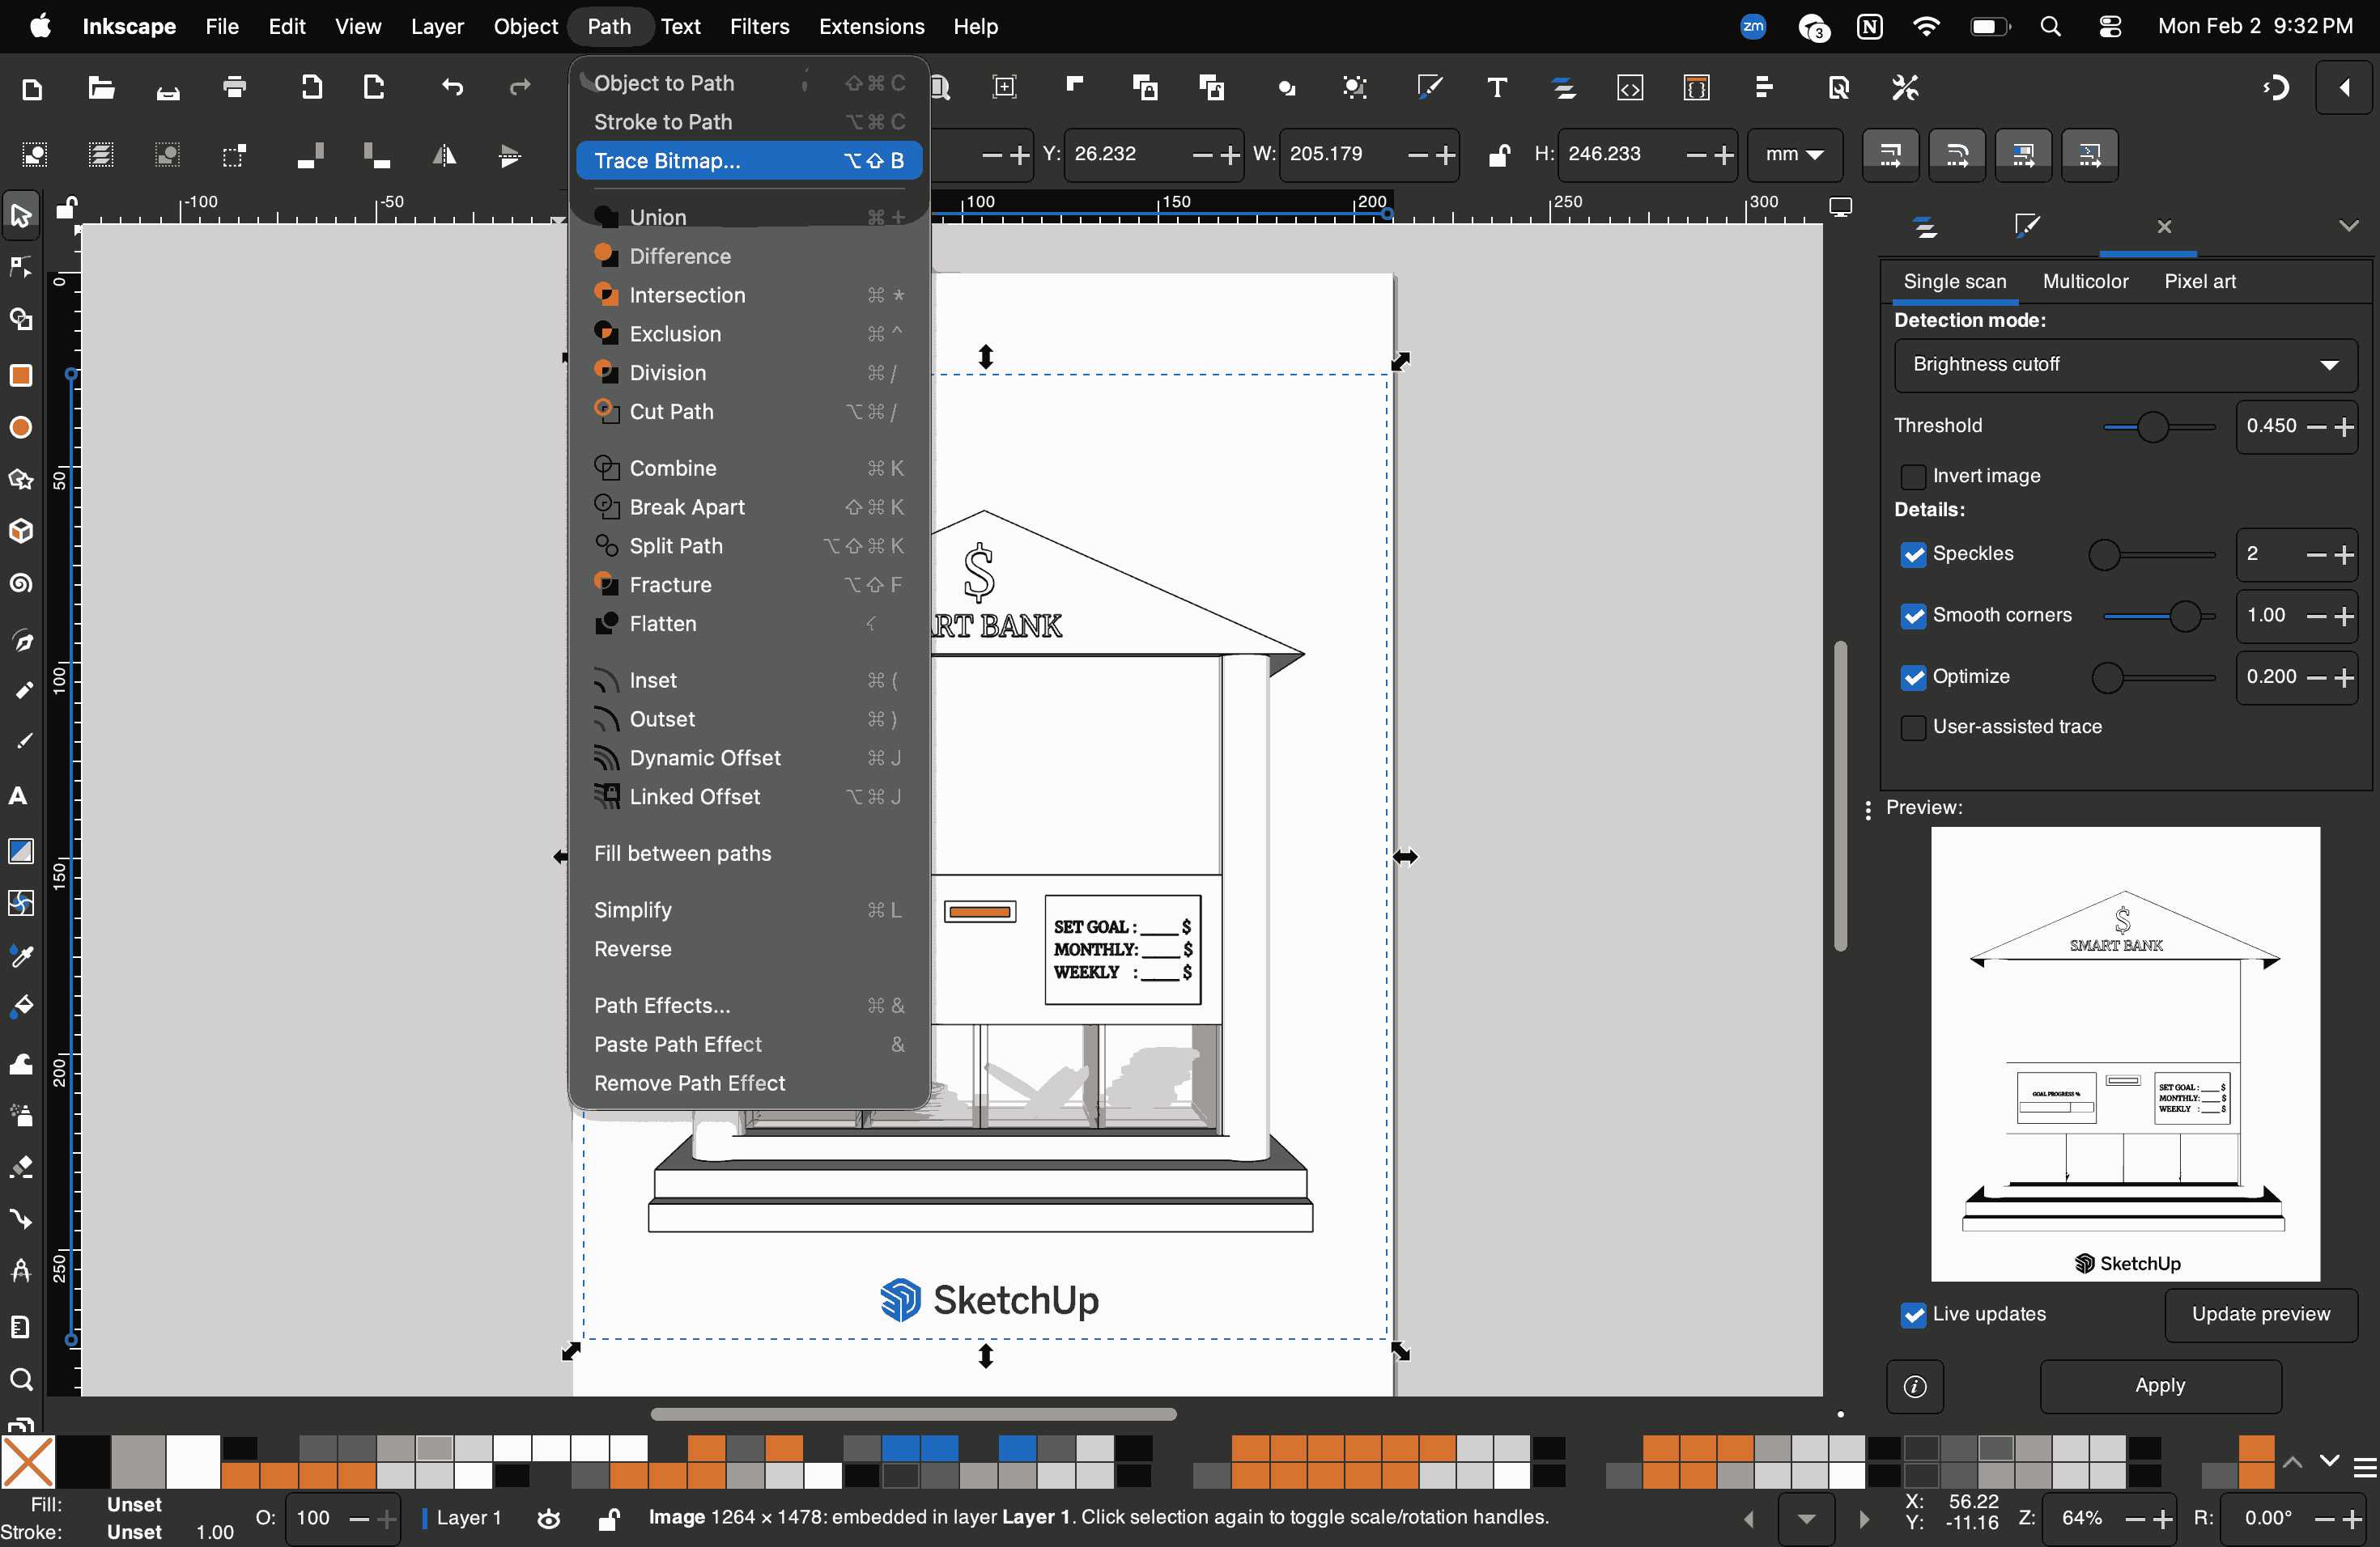Select the Node editing tool

(x=21, y=267)
